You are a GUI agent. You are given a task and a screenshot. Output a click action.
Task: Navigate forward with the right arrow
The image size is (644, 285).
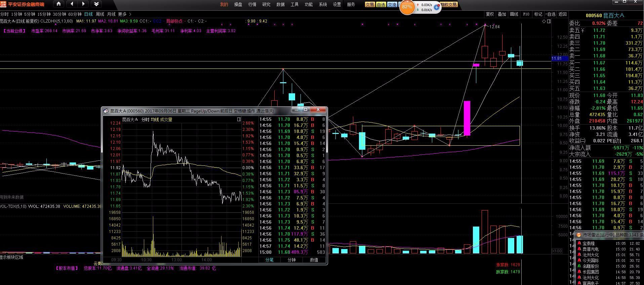[83, 4]
